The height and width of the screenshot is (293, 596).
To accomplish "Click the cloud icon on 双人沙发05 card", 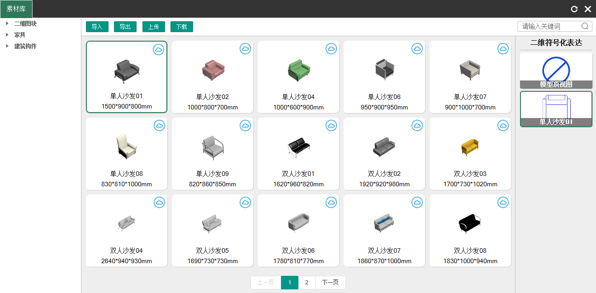I will click(245, 202).
